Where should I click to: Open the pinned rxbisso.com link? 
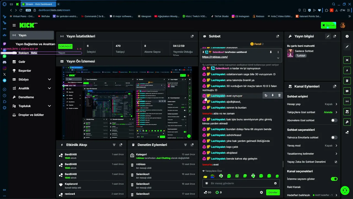(215, 57)
